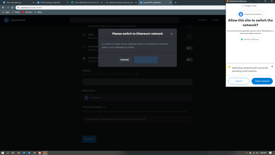275x155 pixels.
Task: Open the notification center
Action: click(270, 153)
